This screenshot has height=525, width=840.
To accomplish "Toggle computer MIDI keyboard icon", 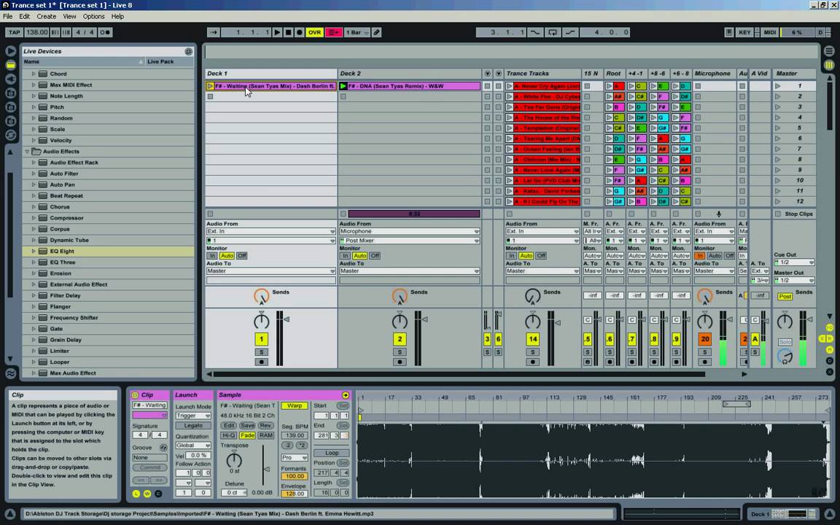I will coord(729,32).
